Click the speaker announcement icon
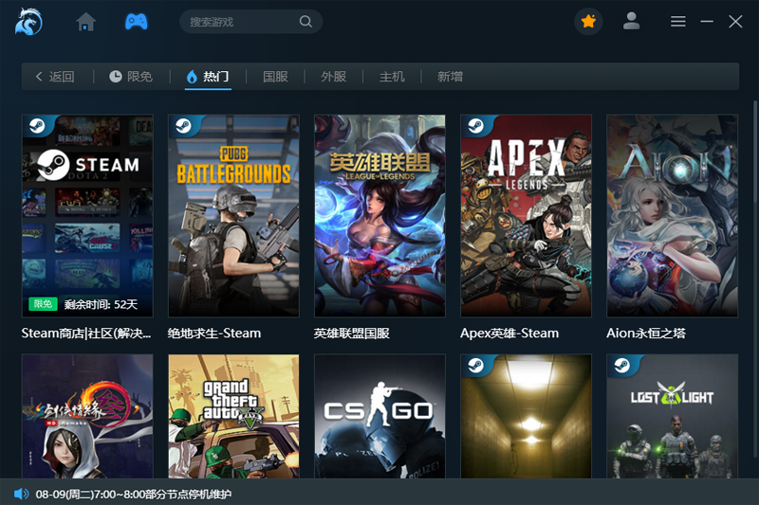Viewport: 759px width, 505px height. coord(21,494)
